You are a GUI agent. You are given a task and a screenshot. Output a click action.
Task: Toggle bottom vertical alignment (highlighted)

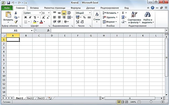(64, 13)
